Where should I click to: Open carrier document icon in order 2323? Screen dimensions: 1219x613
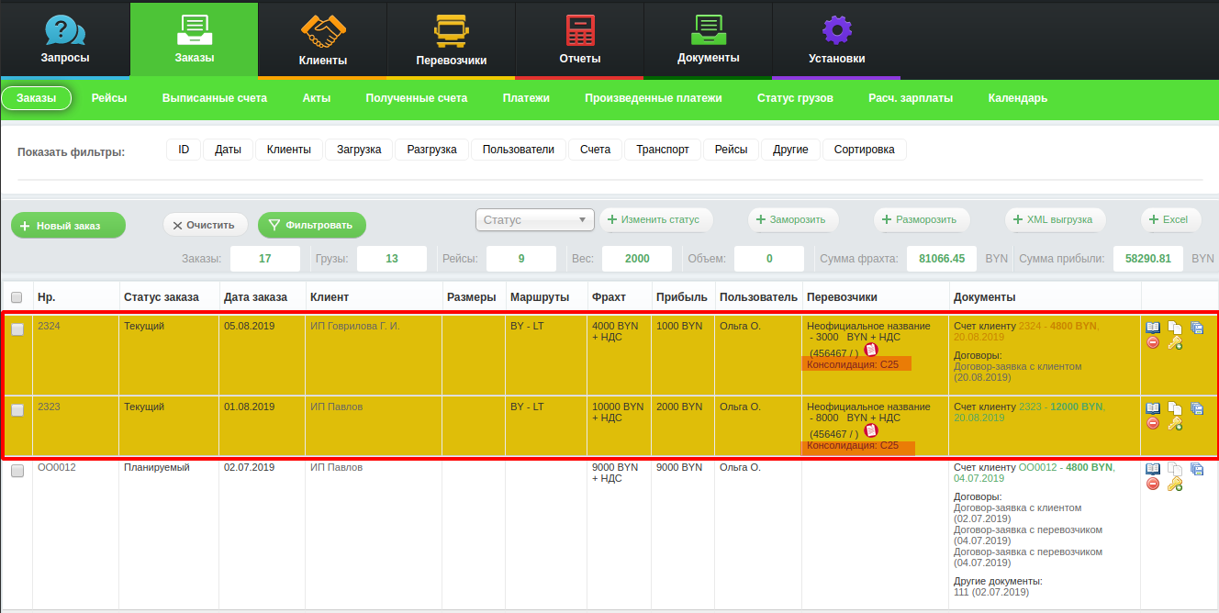point(871,430)
